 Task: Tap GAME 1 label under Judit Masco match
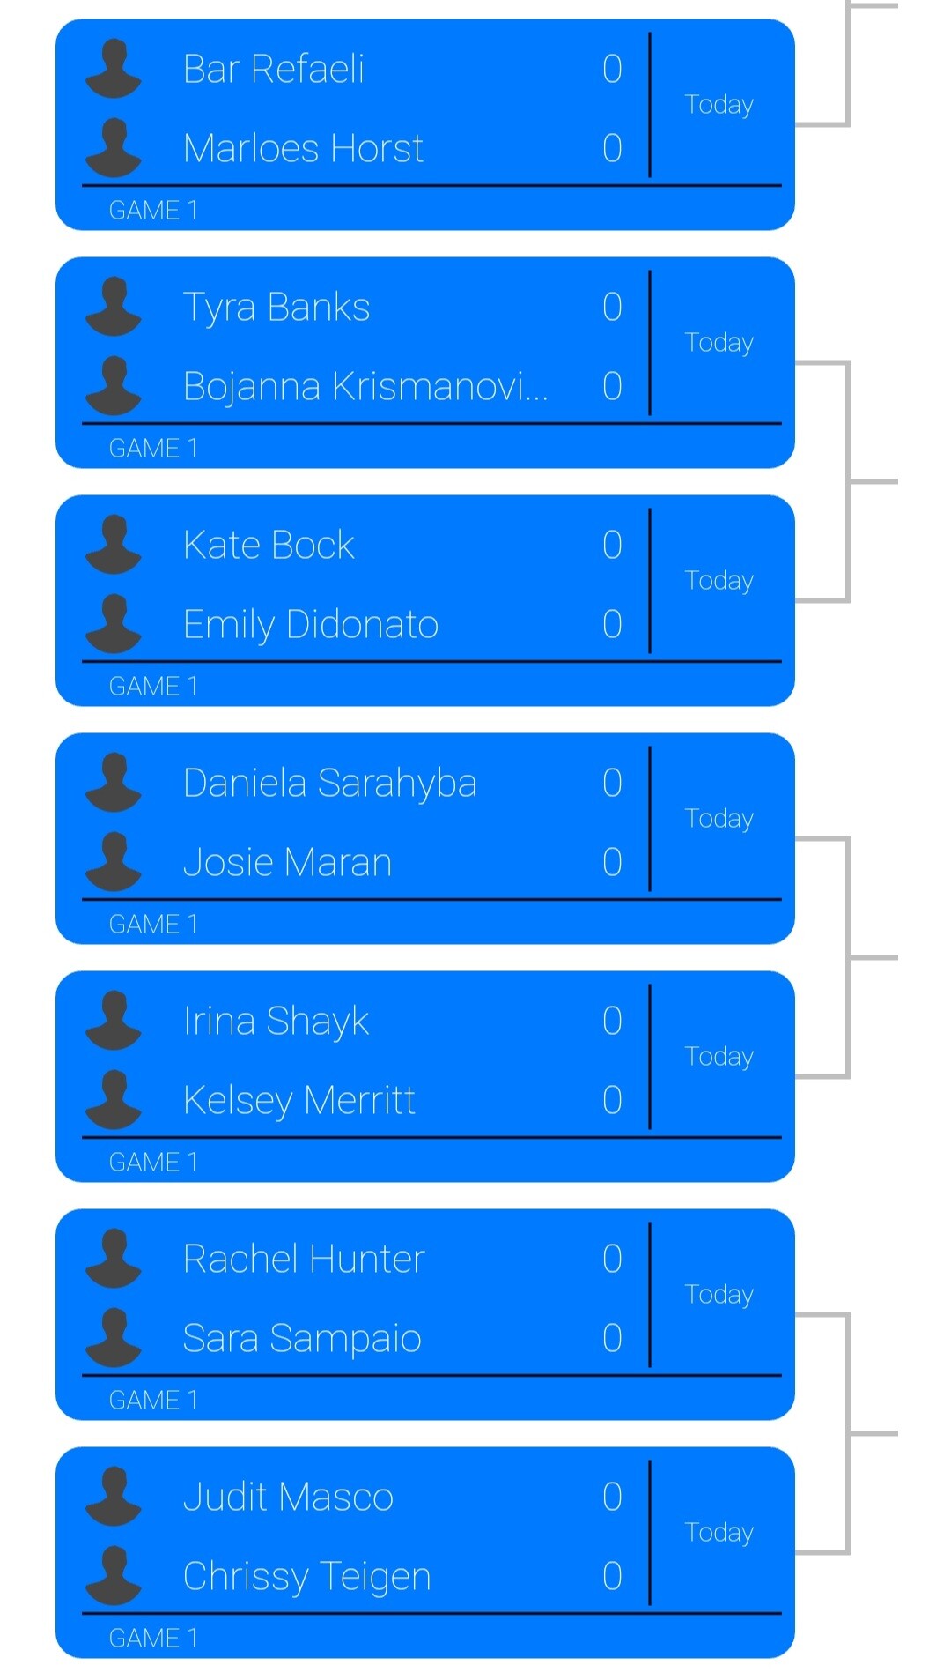(x=153, y=1639)
